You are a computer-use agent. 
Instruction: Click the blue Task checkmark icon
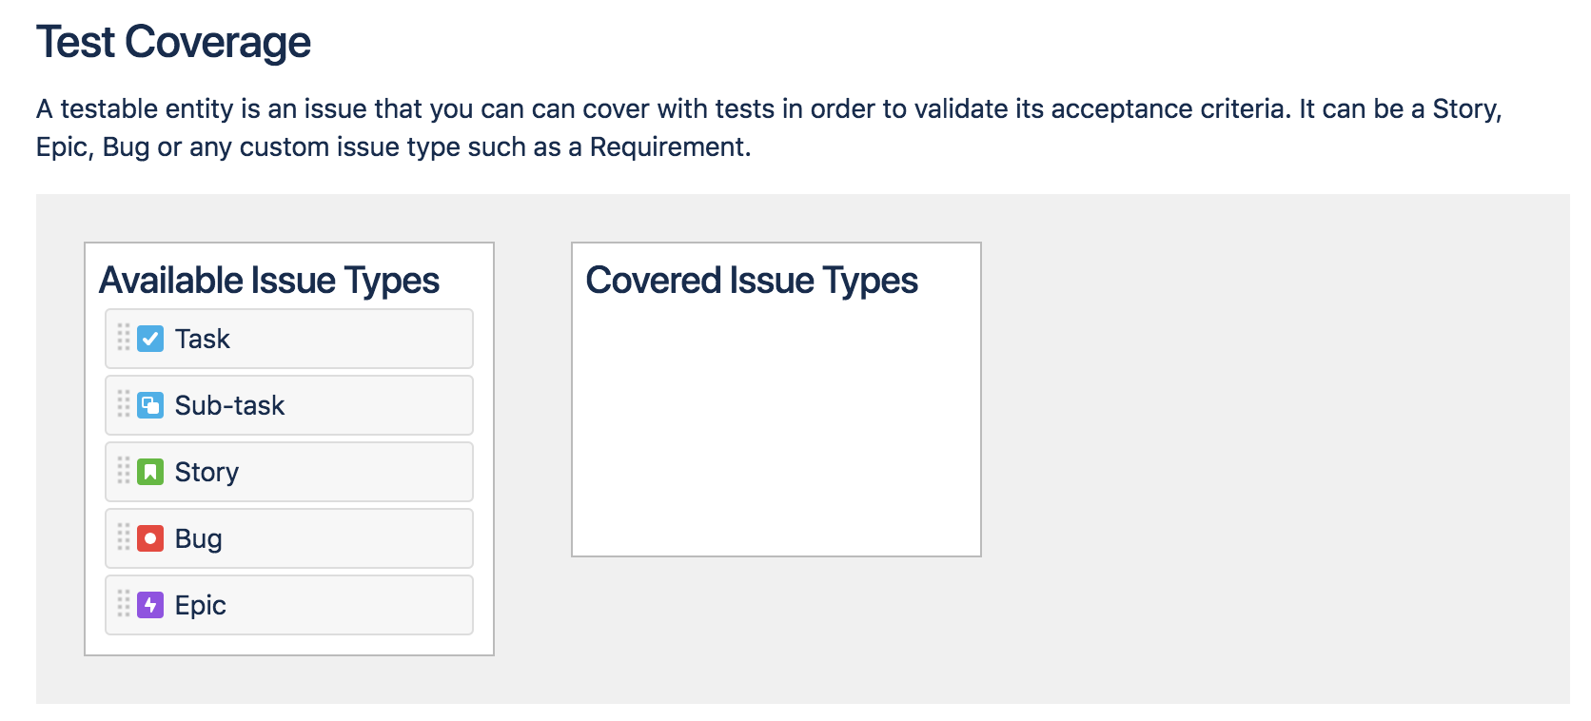[x=150, y=339]
